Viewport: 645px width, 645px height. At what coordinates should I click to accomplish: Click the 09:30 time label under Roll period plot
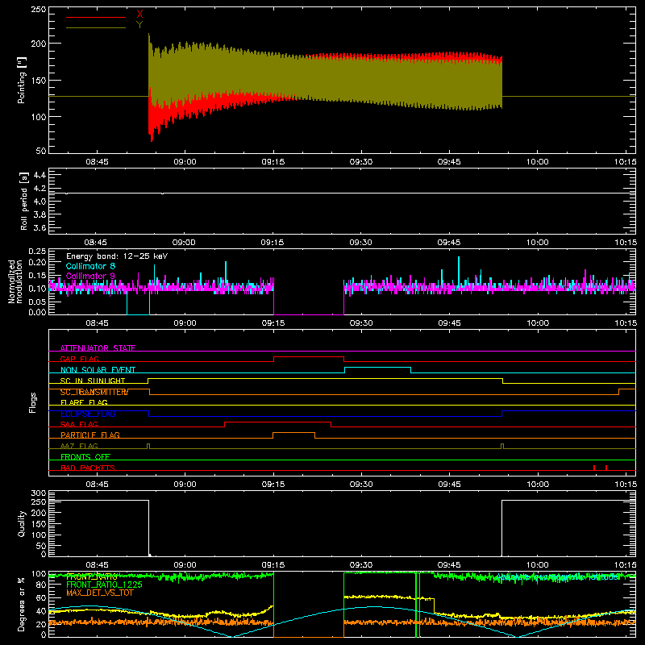(360, 243)
